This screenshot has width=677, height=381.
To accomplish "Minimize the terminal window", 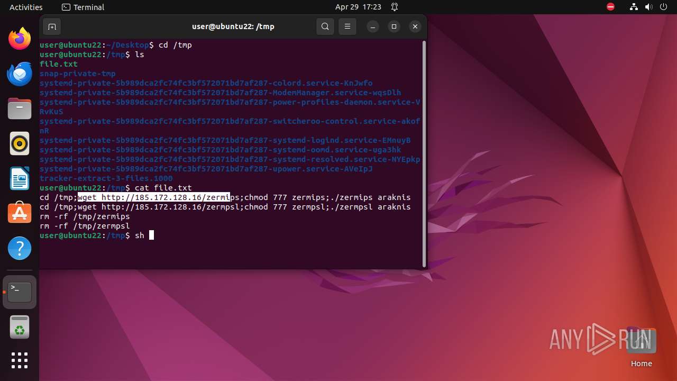I will pos(373,26).
